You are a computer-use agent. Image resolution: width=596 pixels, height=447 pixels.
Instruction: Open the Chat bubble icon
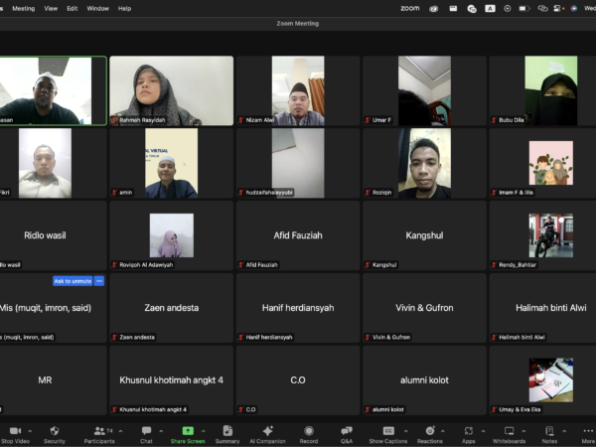146,431
